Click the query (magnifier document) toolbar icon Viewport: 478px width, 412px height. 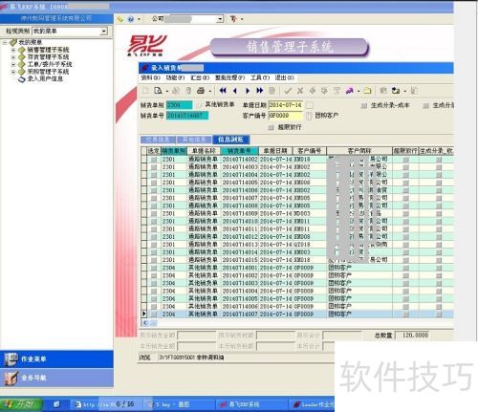(x=158, y=91)
